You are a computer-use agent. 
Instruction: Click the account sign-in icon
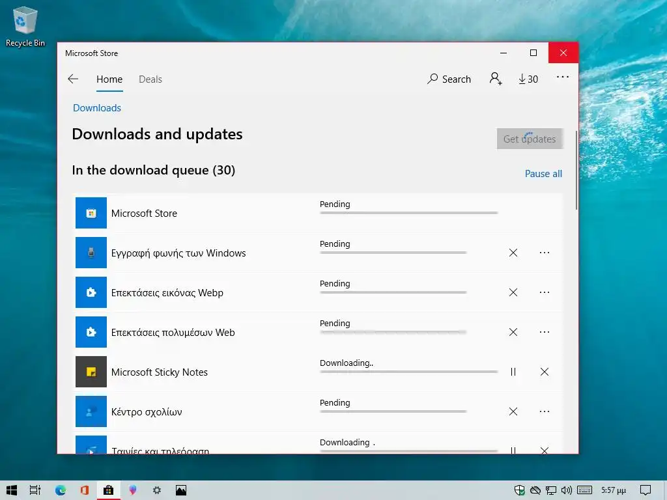tap(496, 79)
